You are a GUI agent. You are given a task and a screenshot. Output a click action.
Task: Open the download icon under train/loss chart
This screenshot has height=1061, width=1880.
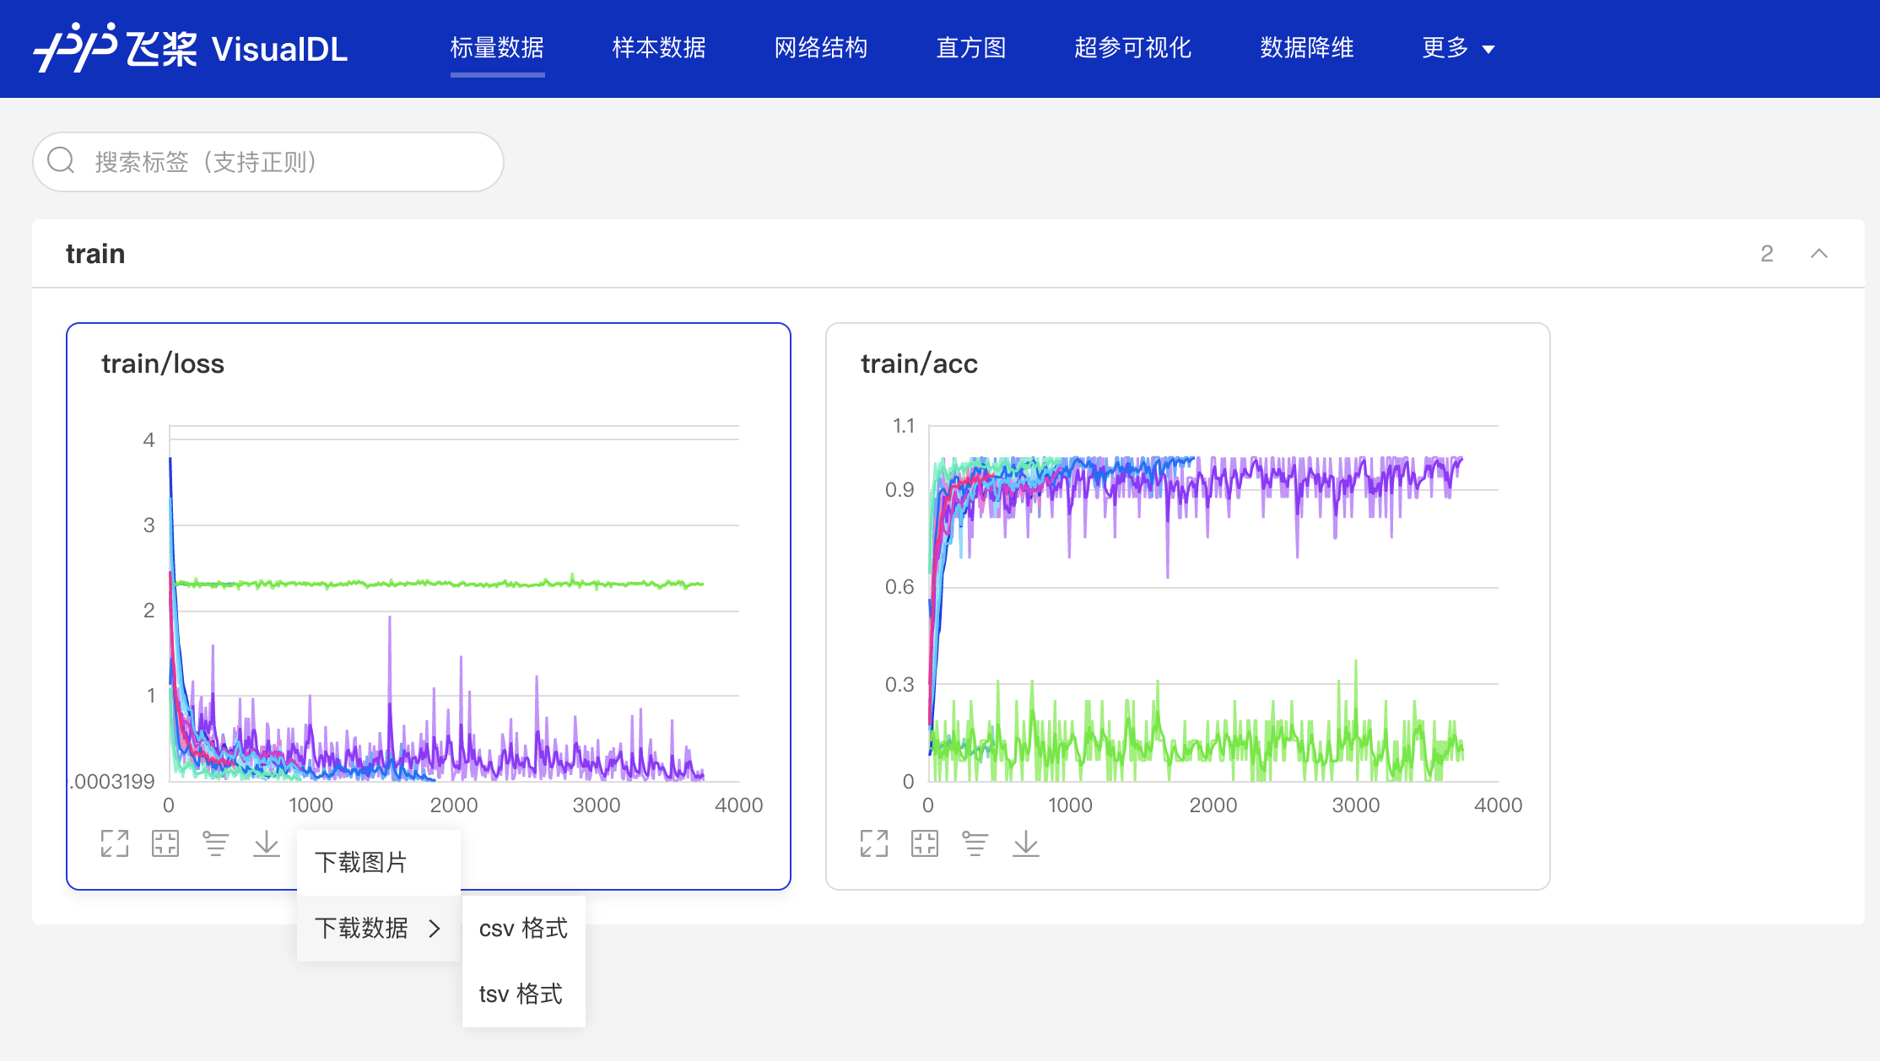click(x=267, y=843)
